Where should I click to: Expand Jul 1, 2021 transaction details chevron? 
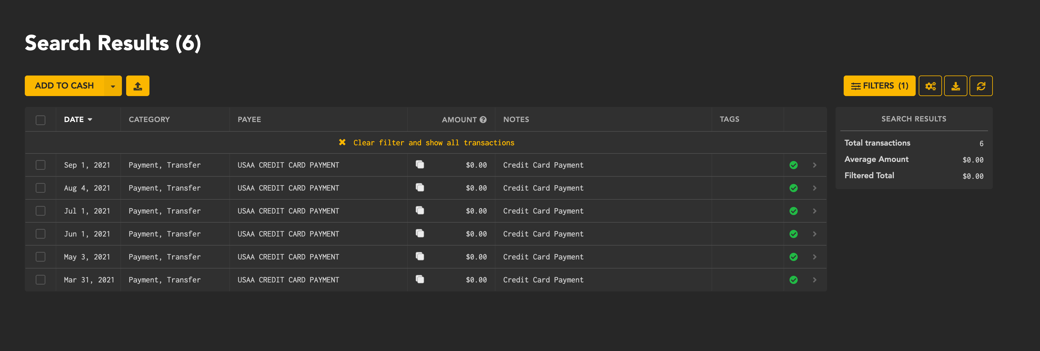814,211
